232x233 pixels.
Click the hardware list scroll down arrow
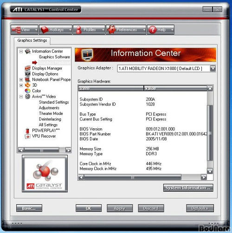click(210, 171)
